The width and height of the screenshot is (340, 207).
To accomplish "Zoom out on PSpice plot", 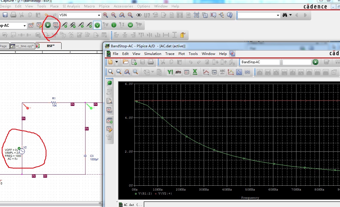I will click(x=119, y=72).
